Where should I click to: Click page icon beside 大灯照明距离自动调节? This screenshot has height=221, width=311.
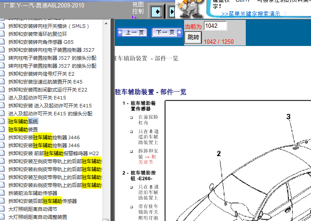[x=2, y=209]
